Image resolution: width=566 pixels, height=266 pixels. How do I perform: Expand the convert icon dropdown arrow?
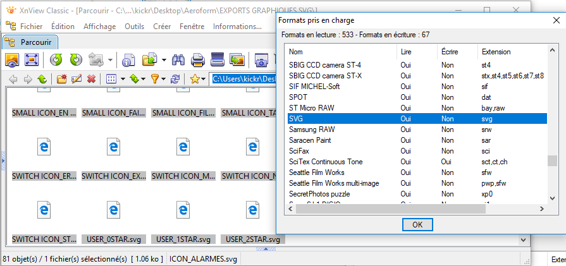click(x=164, y=60)
